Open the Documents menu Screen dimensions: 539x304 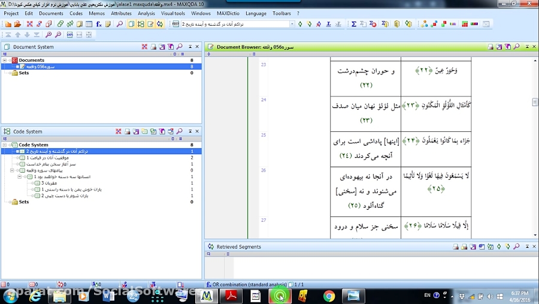(51, 13)
